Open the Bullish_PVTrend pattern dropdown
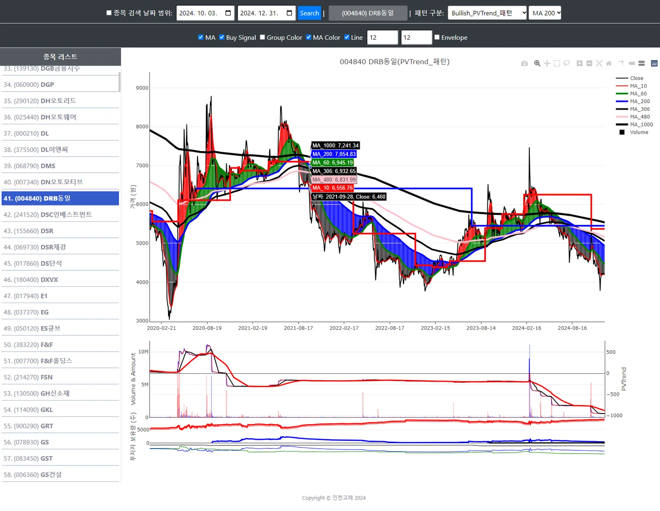Viewport: 660px width, 511px height. click(x=487, y=13)
